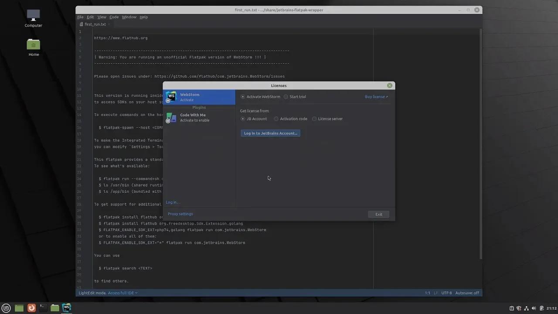Choose the Start trial option
Viewport: 558px width, 314px height.
286,96
